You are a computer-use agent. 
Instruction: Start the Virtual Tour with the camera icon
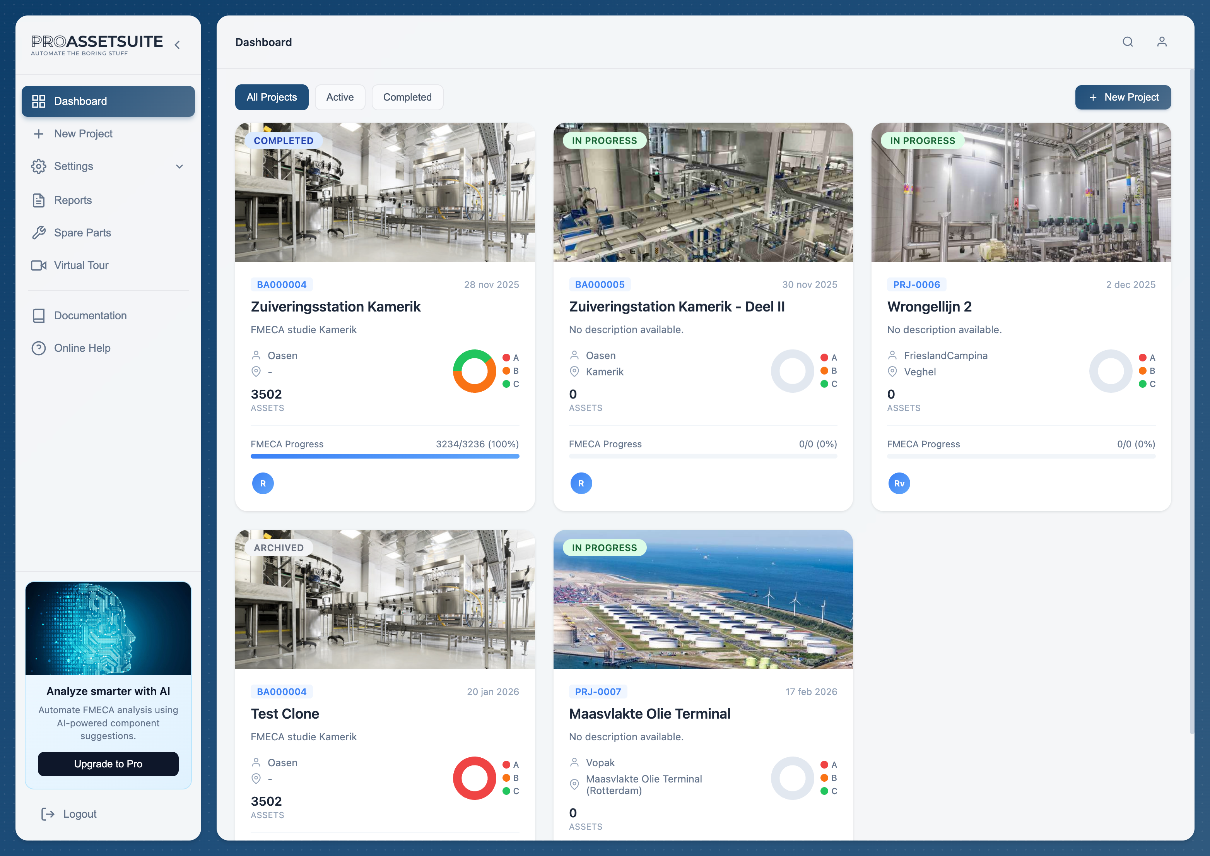pos(39,265)
